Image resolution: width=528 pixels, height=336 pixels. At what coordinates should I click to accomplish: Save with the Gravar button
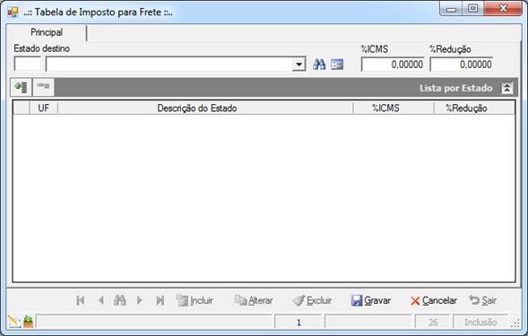[371, 300]
